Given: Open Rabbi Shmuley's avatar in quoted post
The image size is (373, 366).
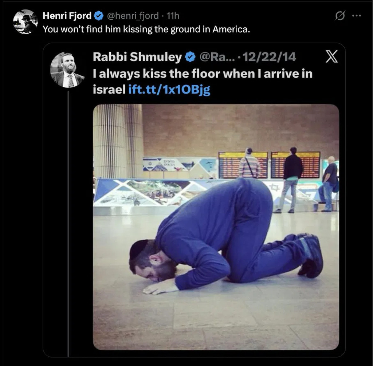Looking at the screenshot, I should (x=67, y=70).
